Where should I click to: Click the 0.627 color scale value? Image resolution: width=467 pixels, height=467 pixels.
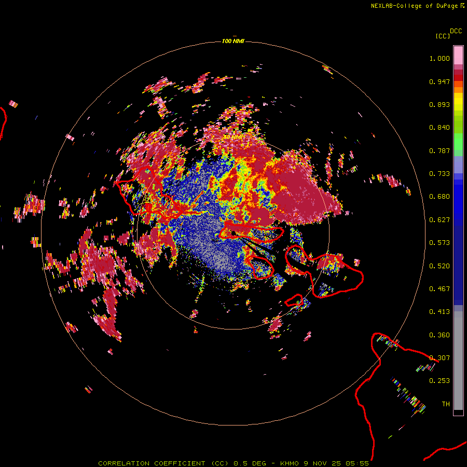click(439, 220)
